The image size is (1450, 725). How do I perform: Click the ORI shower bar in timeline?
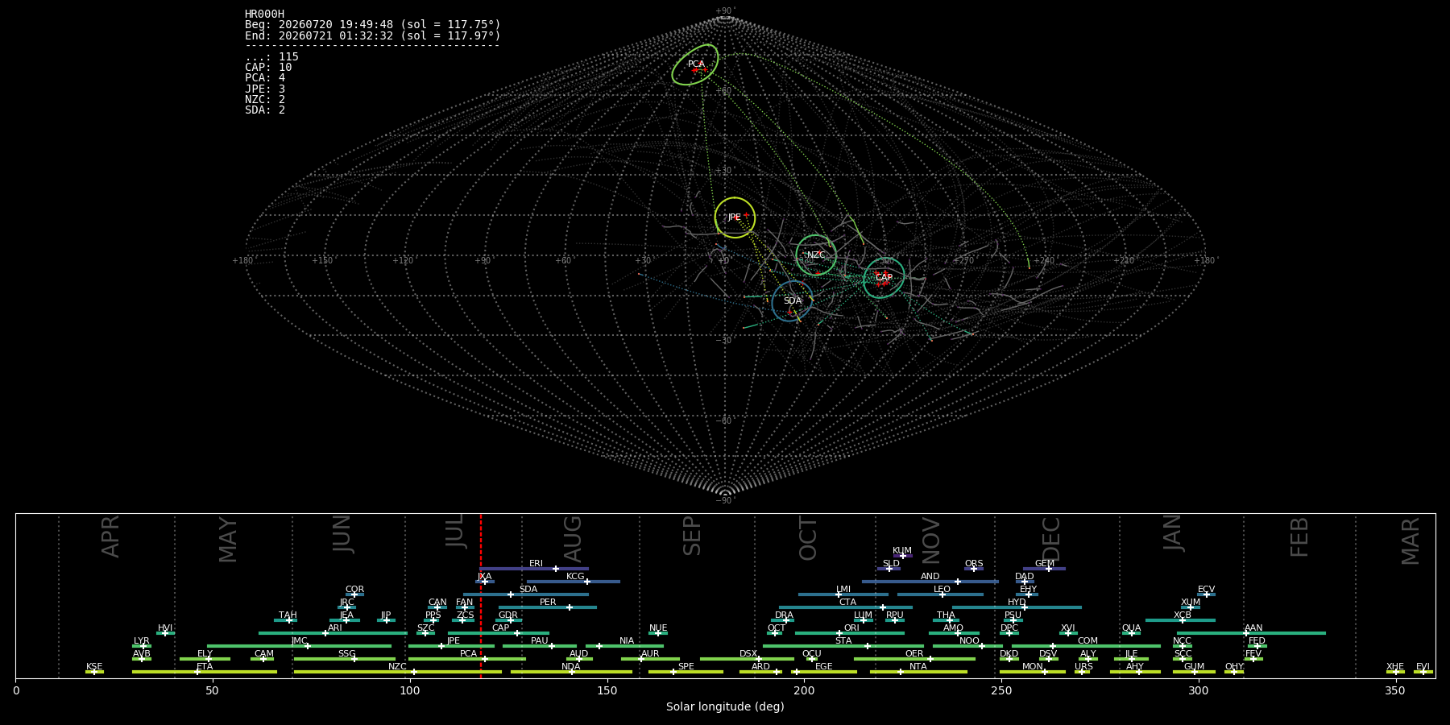[x=850, y=633]
